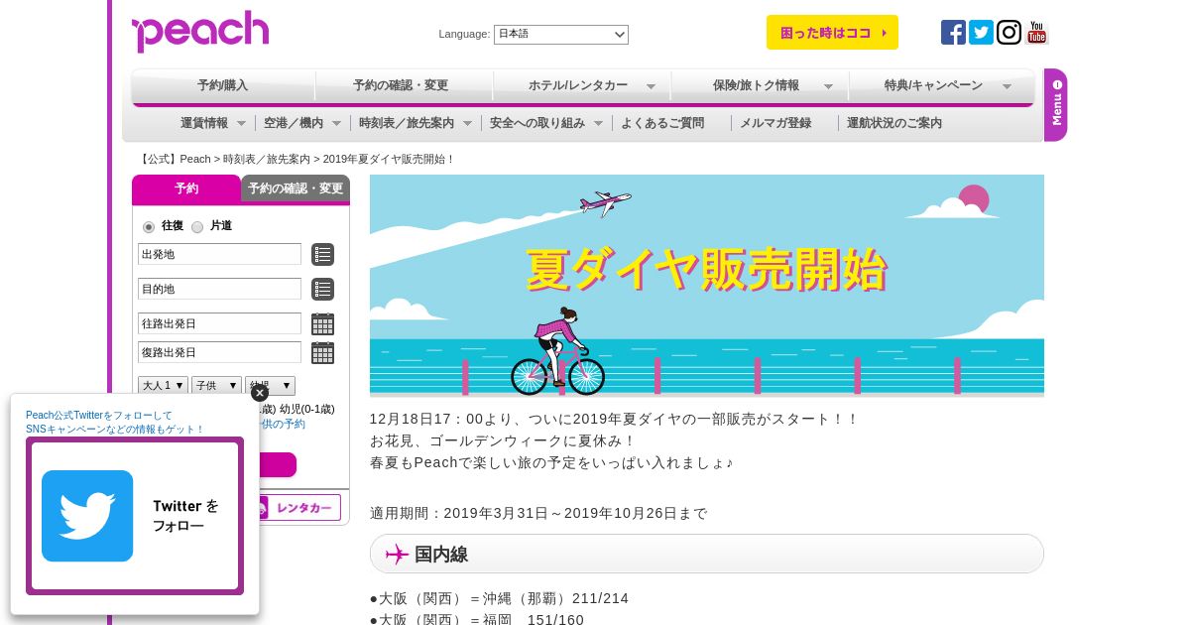Open 幼児 passenger count dropdown
The height and width of the screenshot is (625, 1190).
(x=270, y=385)
